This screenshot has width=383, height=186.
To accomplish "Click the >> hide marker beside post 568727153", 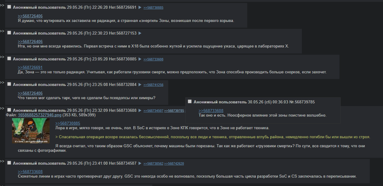I will click(2, 31).
